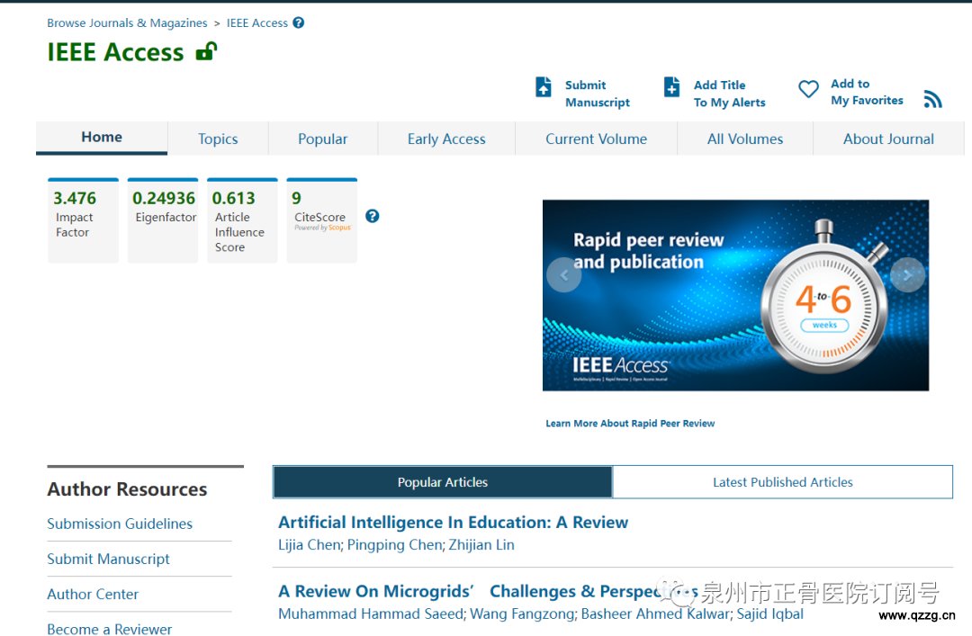Image resolution: width=972 pixels, height=636 pixels.
Task: Select the Popular Articles tab
Action: [x=443, y=482]
